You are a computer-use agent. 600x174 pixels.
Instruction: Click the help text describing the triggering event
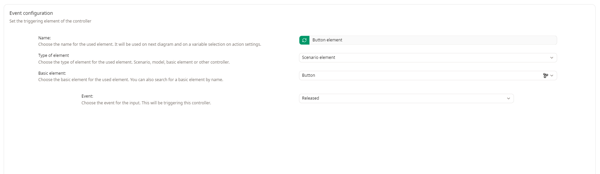146,103
